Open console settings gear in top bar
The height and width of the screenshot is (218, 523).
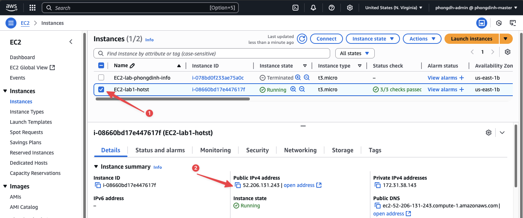(350, 8)
